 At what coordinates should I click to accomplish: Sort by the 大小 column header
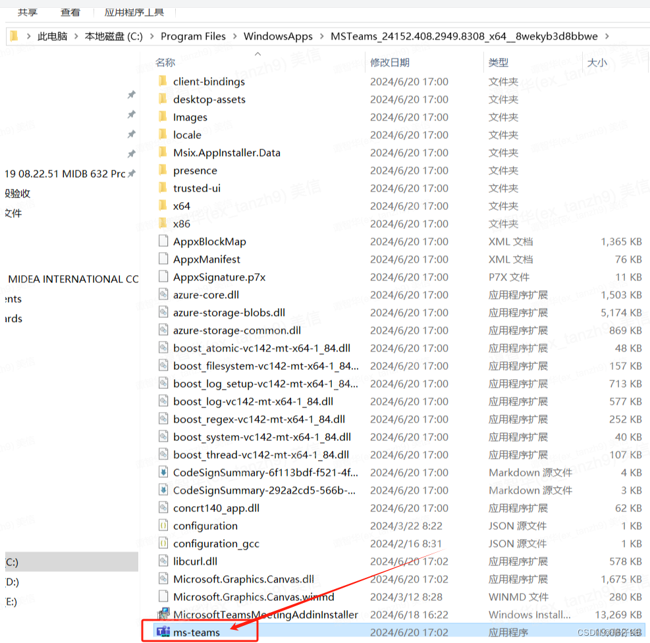[x=597, y=63]
